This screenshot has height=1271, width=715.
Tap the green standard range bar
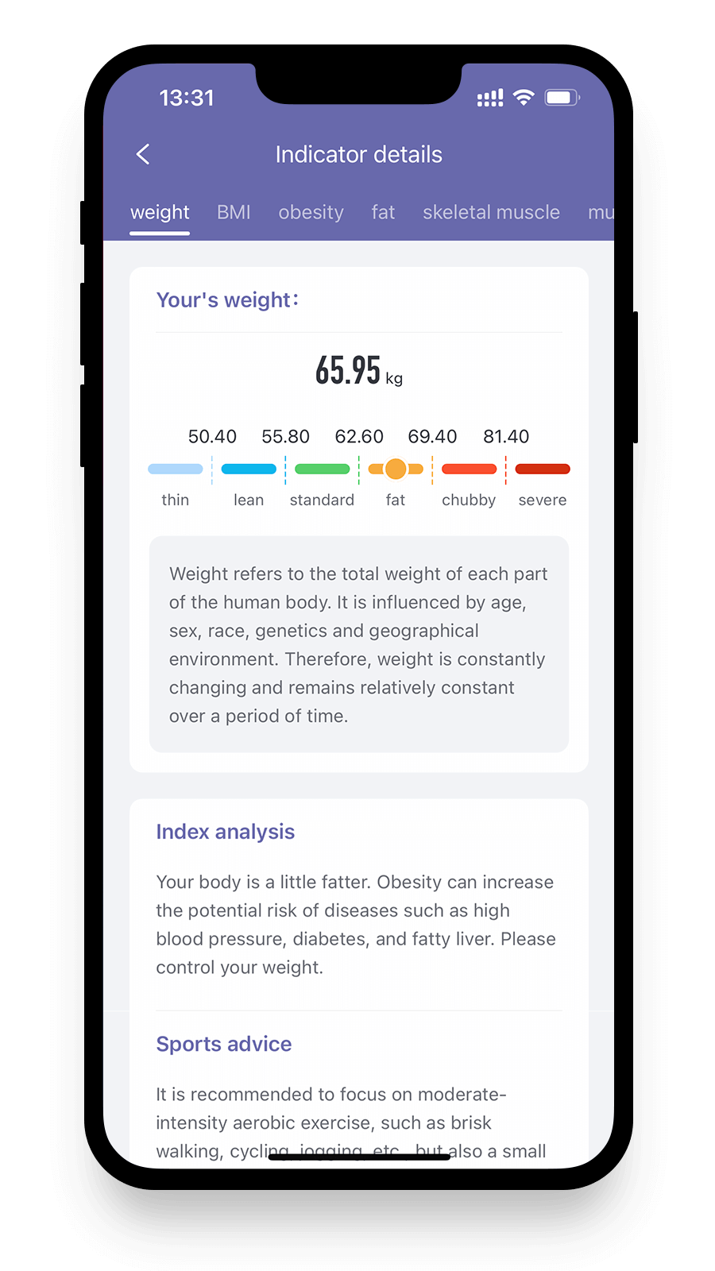[x=322, y=469]
